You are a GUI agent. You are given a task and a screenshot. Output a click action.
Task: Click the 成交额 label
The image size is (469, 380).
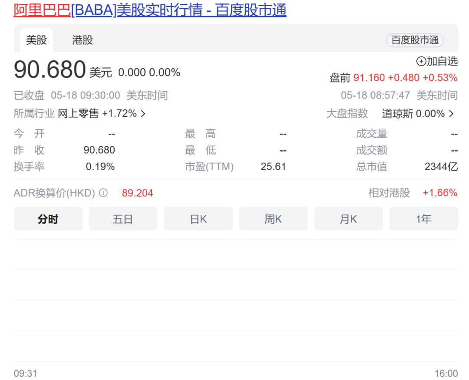[372, 150]
